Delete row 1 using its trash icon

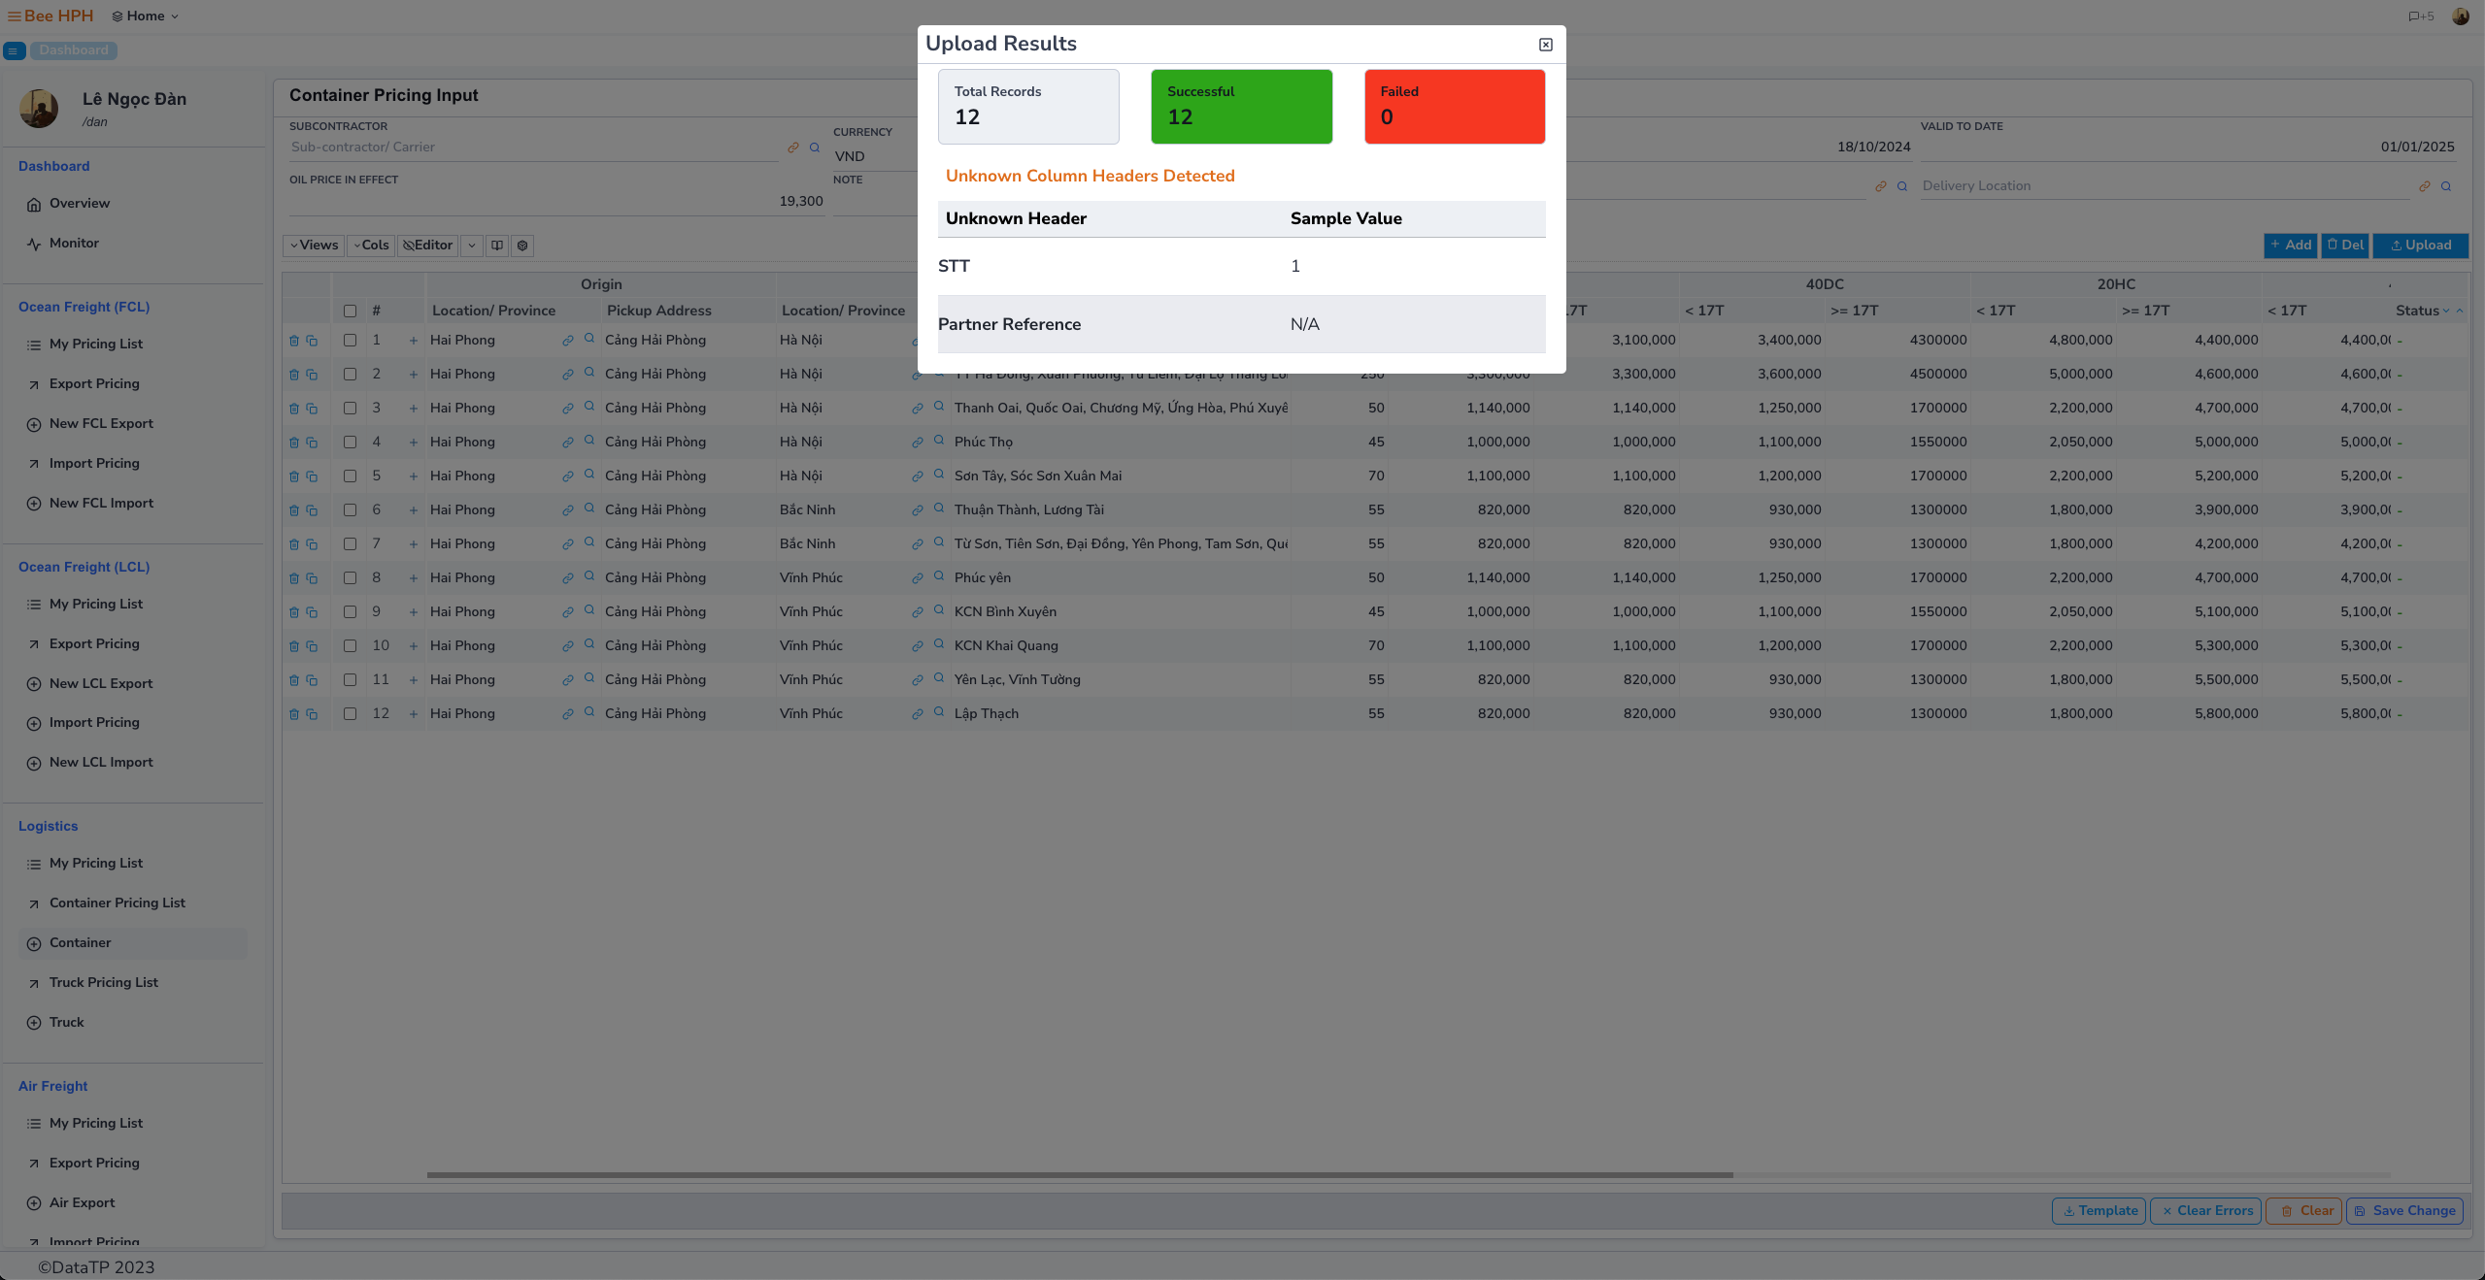(295, 341)
